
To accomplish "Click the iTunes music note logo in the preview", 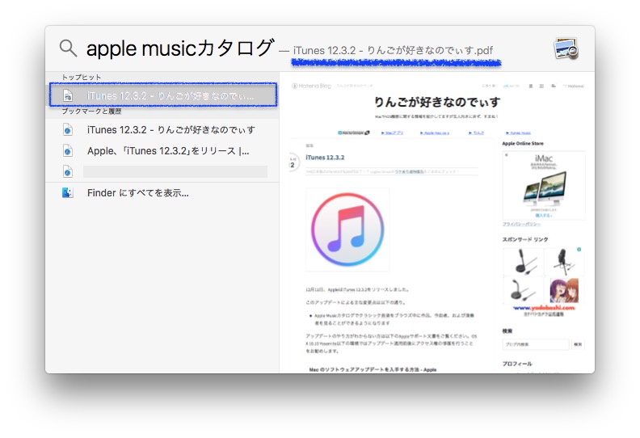I will [x=347, y=230].
